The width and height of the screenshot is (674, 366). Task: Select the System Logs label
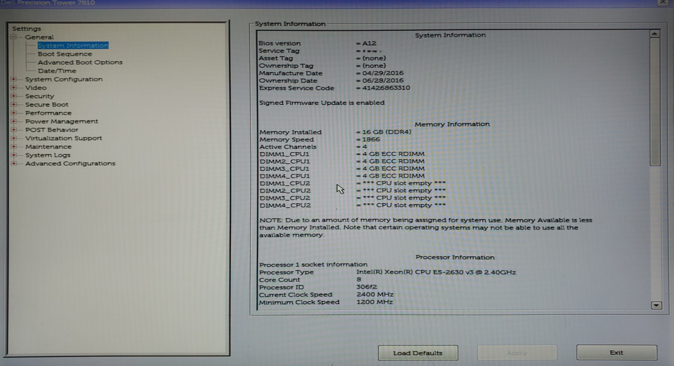48,155
